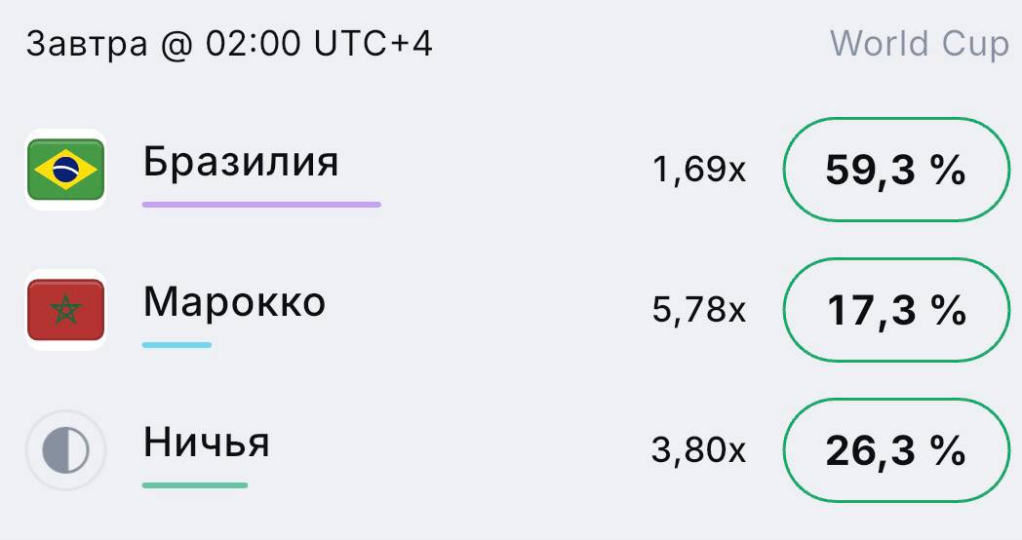Open the World Cup tournament link
1022x540 pixels.
919,44
